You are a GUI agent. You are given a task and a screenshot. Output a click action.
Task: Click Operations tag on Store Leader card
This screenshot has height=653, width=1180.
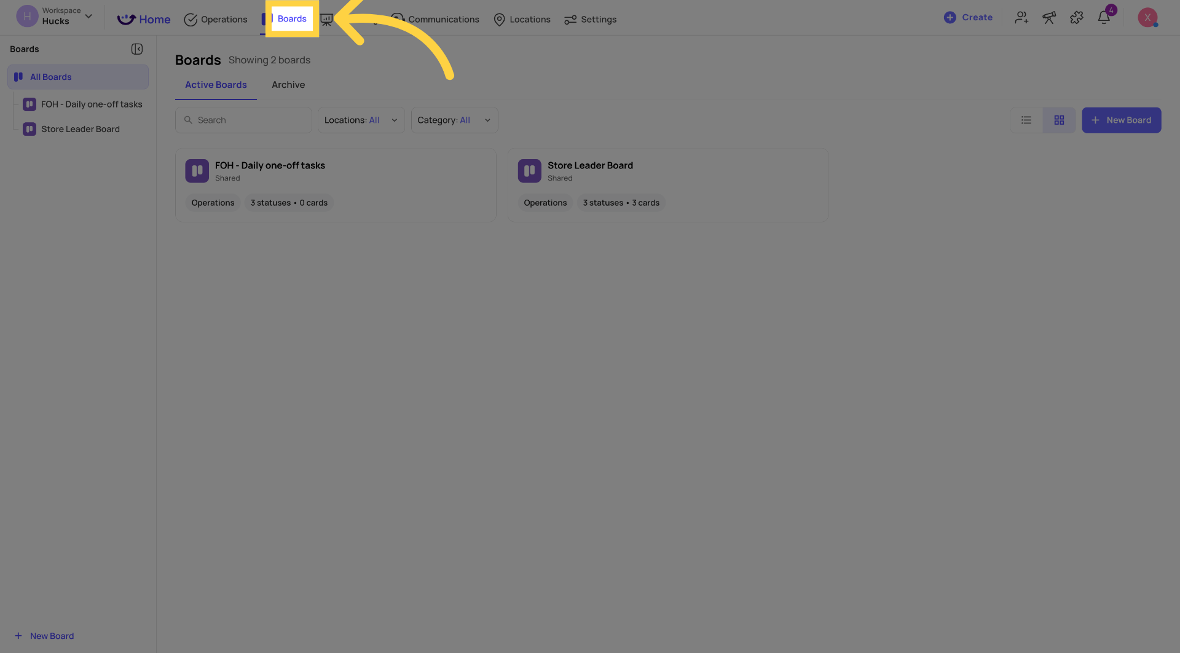pos(545,203)
